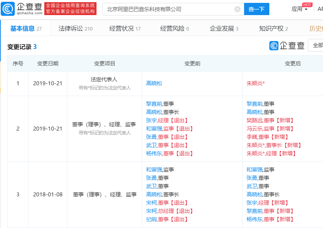Click 李巍,董事【新增】 entry
The height and width of the screenshot is (228, 323).
tap(268, 137)
